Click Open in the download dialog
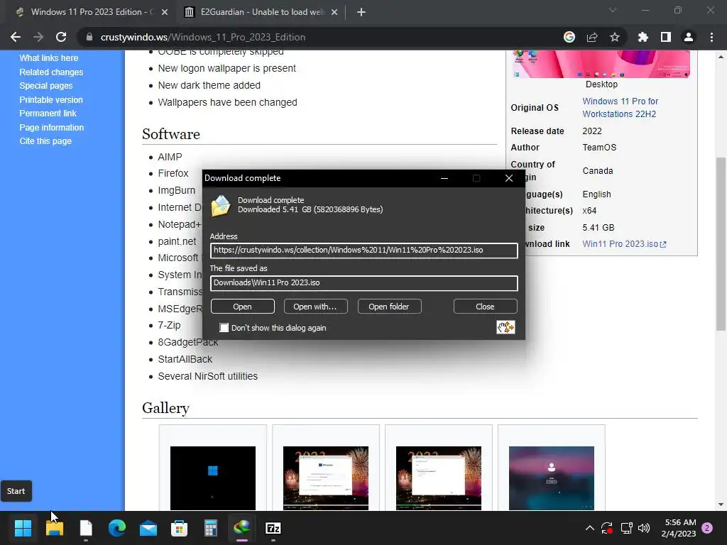This screenshot has width=727, height=545. (243, 307)
